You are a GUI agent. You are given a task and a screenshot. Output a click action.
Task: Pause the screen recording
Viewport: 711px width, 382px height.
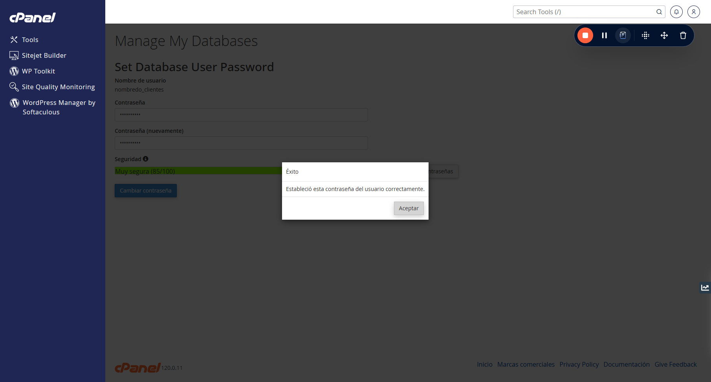tap(605, 35)
